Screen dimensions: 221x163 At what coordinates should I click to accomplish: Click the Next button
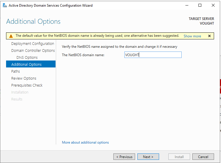[148, 157]
